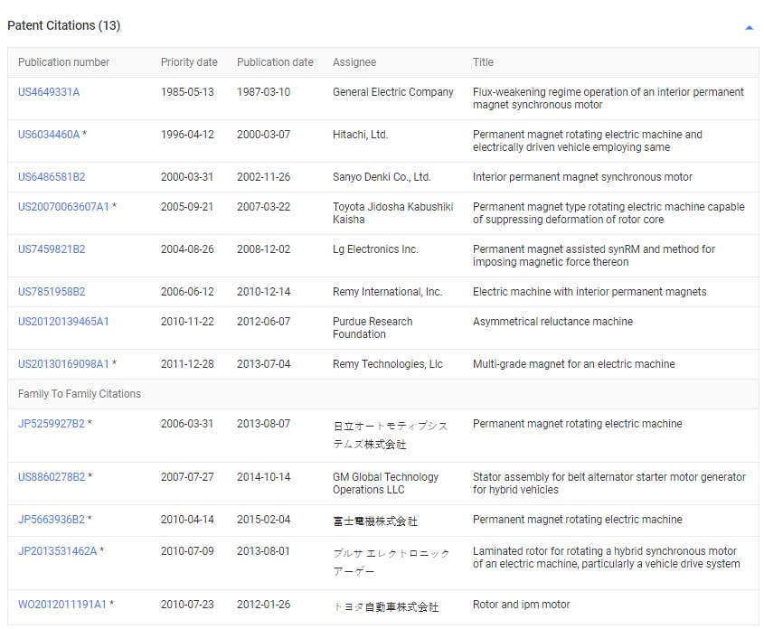Open patent link JP5259927B2
The image size is (764, 629).
tap(51, 424)
